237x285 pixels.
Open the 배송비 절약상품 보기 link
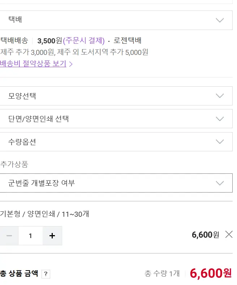(33, 64)
